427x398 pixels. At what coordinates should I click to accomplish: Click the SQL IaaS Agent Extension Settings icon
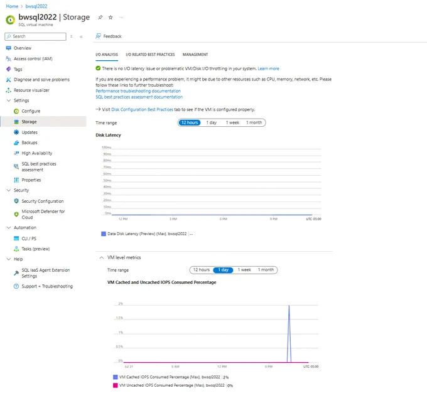point(16,273)
